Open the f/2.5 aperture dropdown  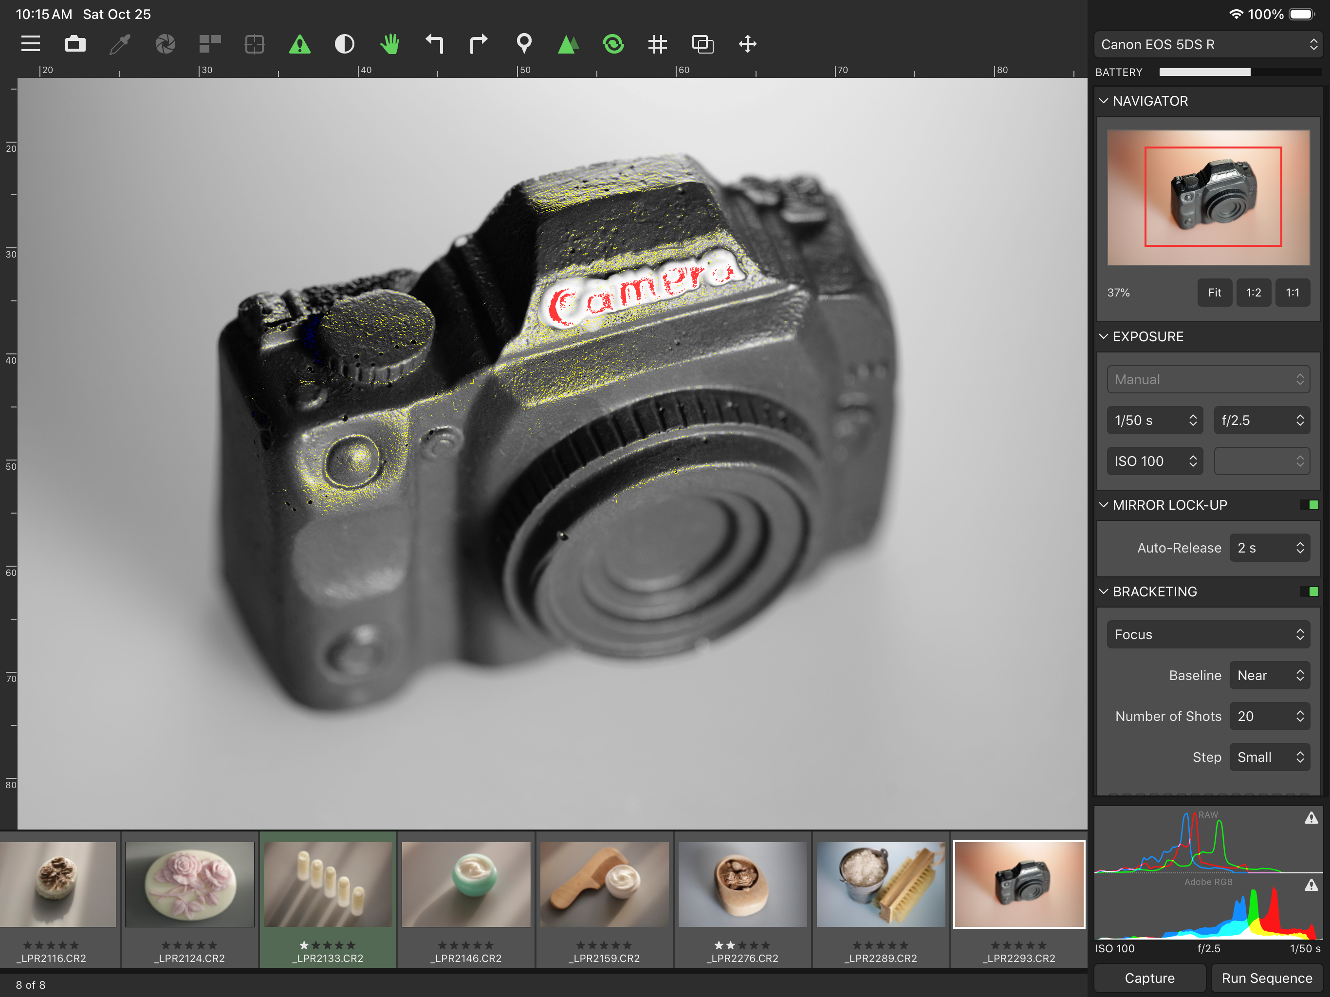pos(1261,420)
